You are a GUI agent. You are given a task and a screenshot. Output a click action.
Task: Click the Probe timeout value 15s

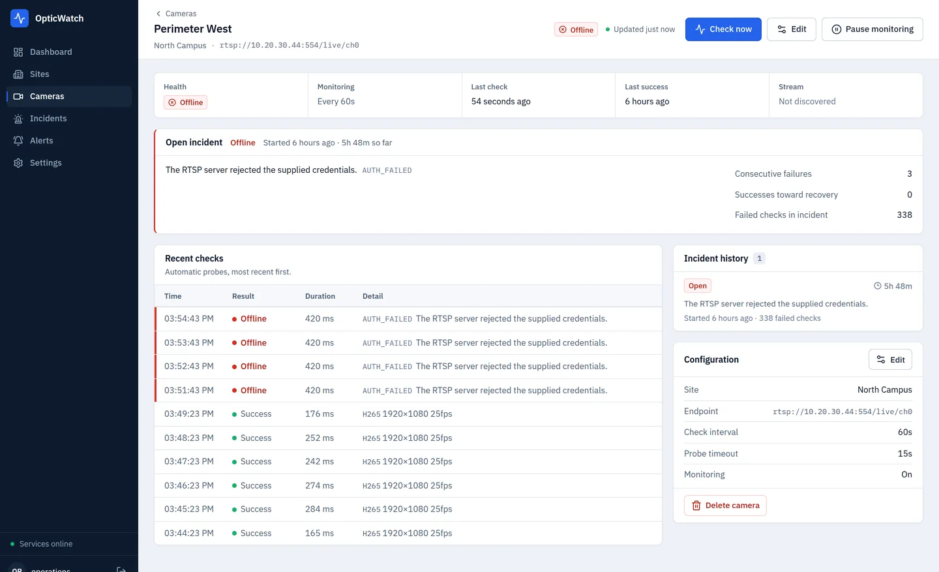point(905,454)
